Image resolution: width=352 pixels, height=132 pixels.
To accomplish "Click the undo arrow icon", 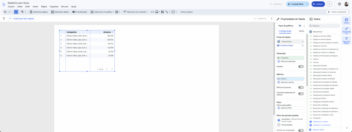I will pyautogui.click(x=5, y=12).
